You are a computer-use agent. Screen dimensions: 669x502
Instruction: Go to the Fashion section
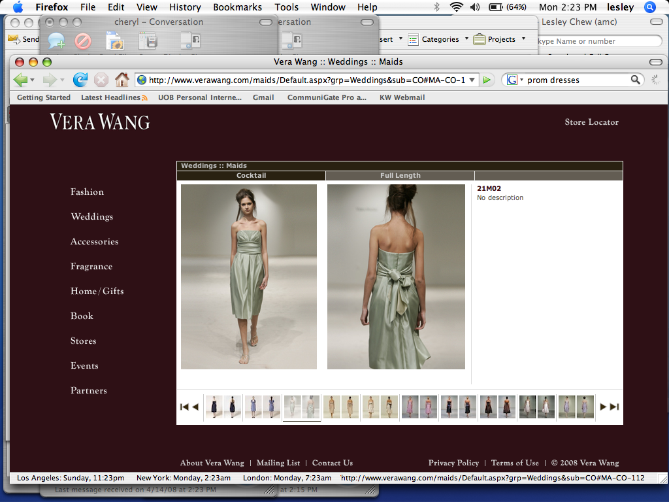coord(87,192)
